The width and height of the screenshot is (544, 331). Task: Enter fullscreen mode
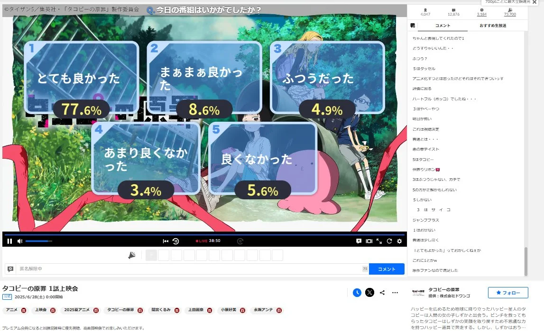tap(379, 241)
